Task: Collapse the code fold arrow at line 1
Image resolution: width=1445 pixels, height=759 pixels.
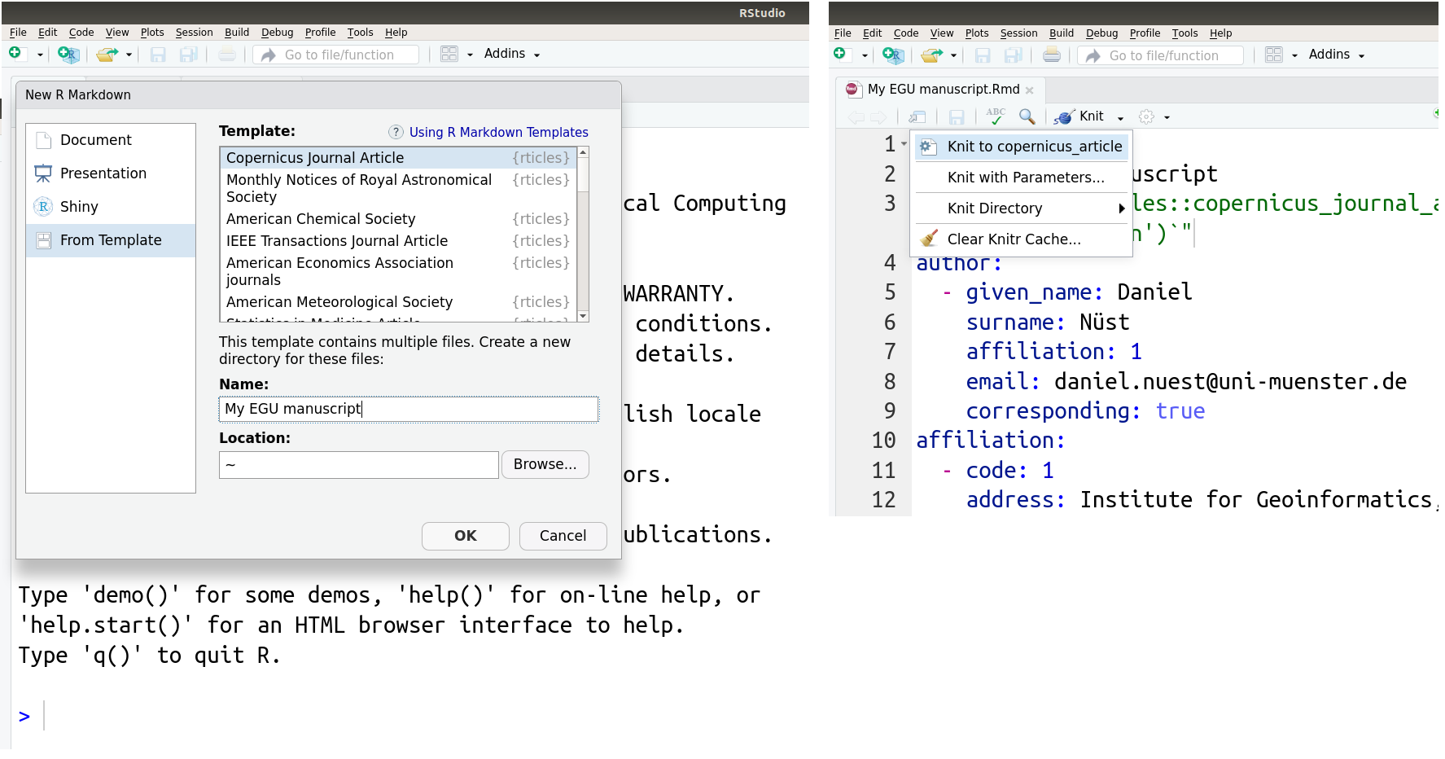Action: coord(904,143)
